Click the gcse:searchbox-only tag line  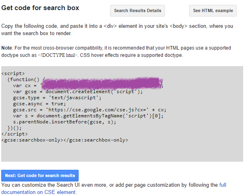(x=65, y=140)
